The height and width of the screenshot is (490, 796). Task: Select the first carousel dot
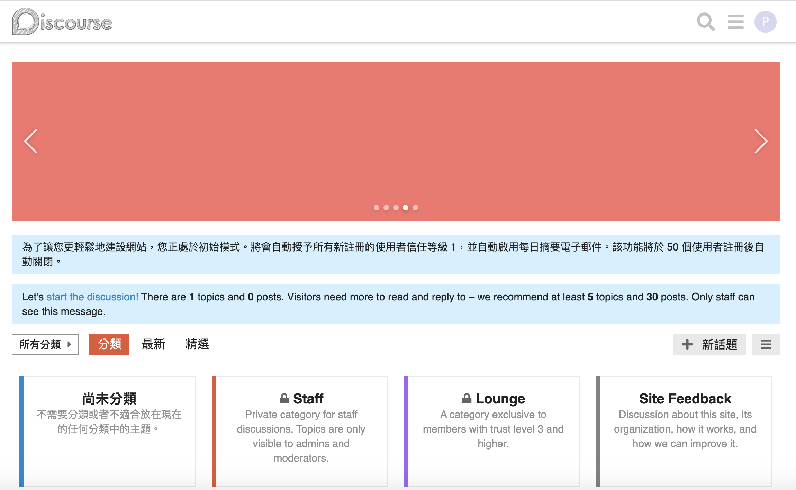[377, 208]
